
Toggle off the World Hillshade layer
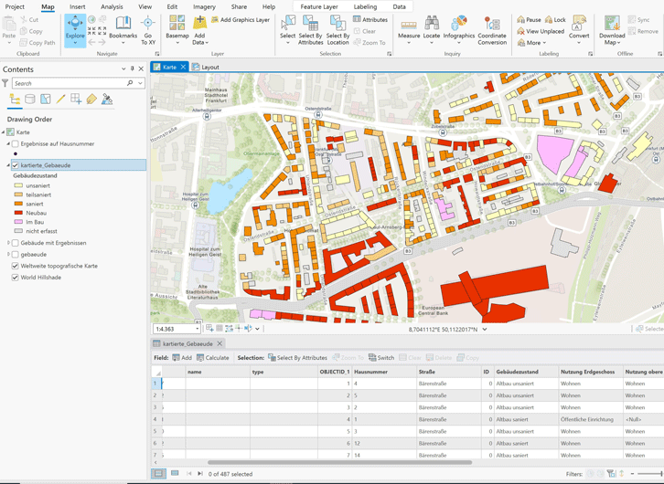(x=16, y=277)
